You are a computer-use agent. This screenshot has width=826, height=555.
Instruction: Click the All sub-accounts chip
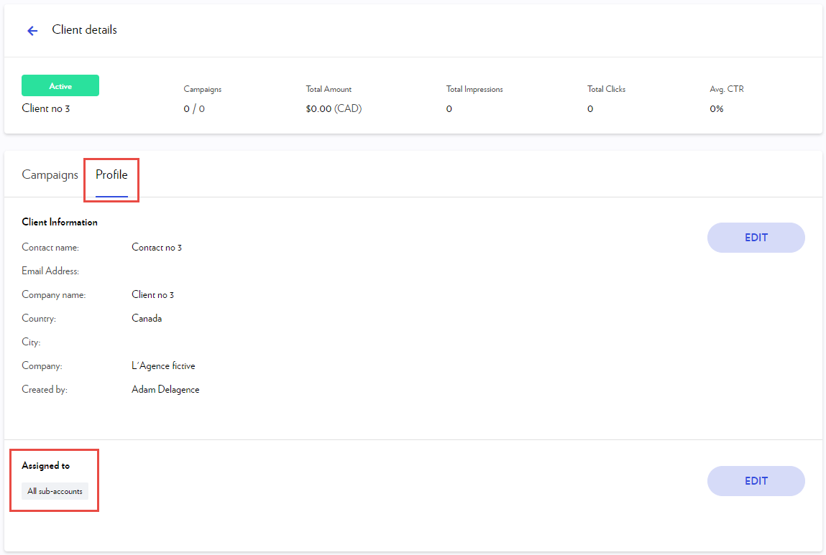click(55, 492)
